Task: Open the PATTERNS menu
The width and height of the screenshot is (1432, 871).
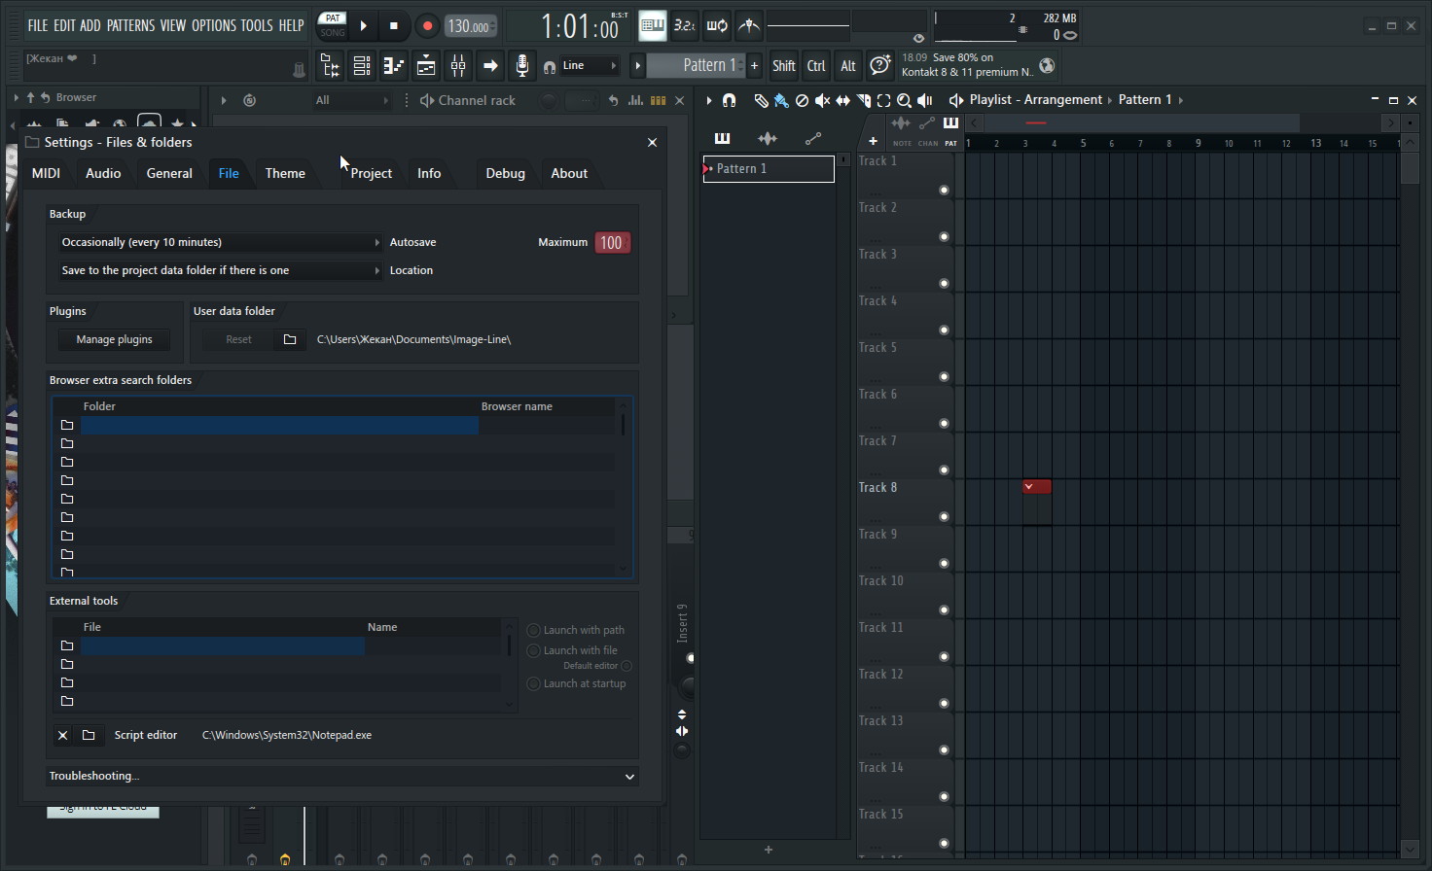Action: pyautogui.click(x=130, y=25)
